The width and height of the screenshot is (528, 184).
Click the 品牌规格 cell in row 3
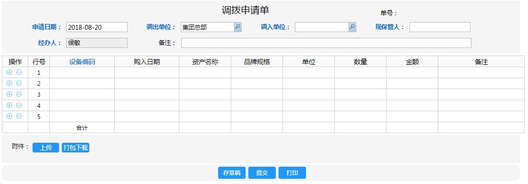pos(257,94)
